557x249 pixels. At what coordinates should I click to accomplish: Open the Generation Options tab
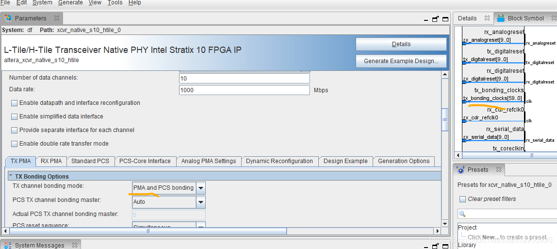404,161
